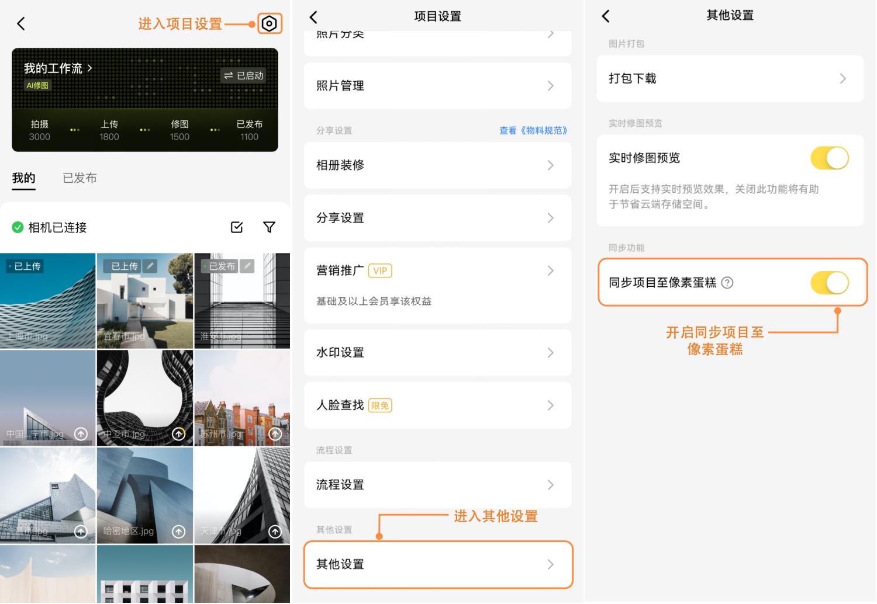Viewport: 877px width, 604px height.
Task: Open 查看《物料规范》 link
Action: click(x=533, y=131)
